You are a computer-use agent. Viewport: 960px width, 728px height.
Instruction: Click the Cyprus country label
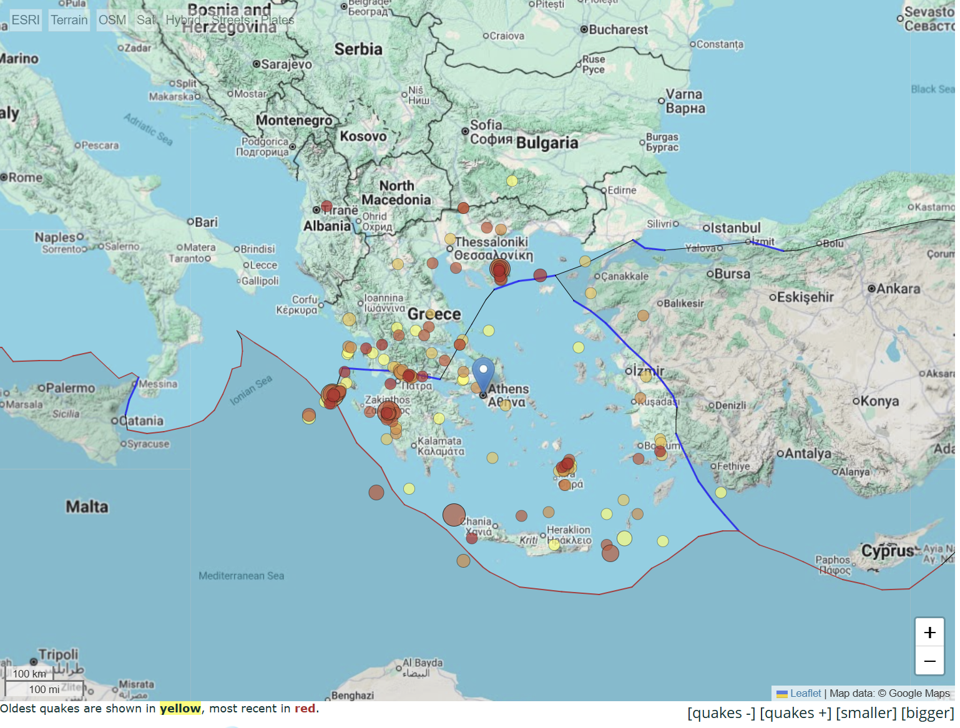(888, 551)
